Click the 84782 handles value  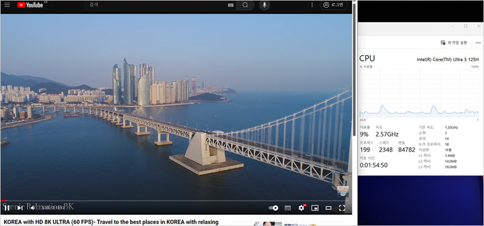(407, 150)
